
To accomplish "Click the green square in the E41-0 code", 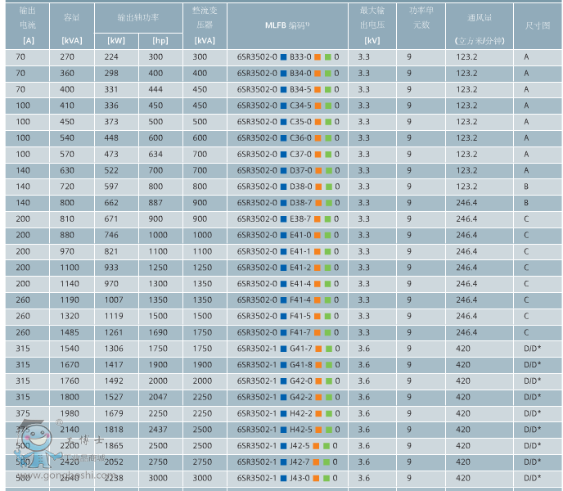I will click(x=328, y=235).
